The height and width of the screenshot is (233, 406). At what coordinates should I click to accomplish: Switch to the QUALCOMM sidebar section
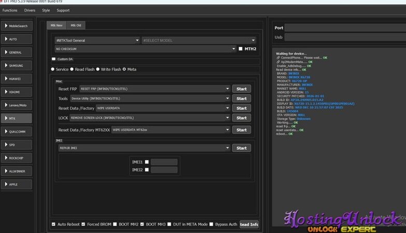[17, 132]
